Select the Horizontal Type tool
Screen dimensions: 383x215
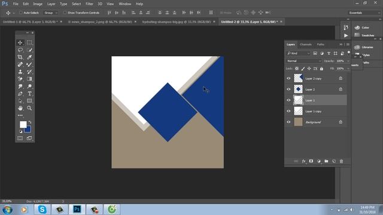tap(29, 94)
